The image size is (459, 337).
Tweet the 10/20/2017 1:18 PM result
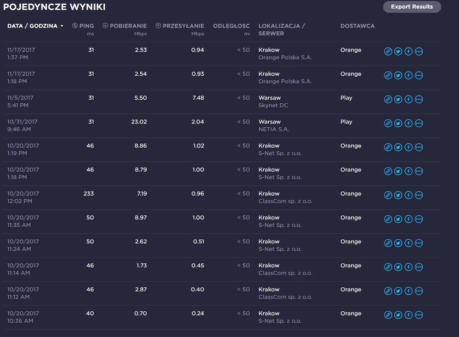click(398, 171)
